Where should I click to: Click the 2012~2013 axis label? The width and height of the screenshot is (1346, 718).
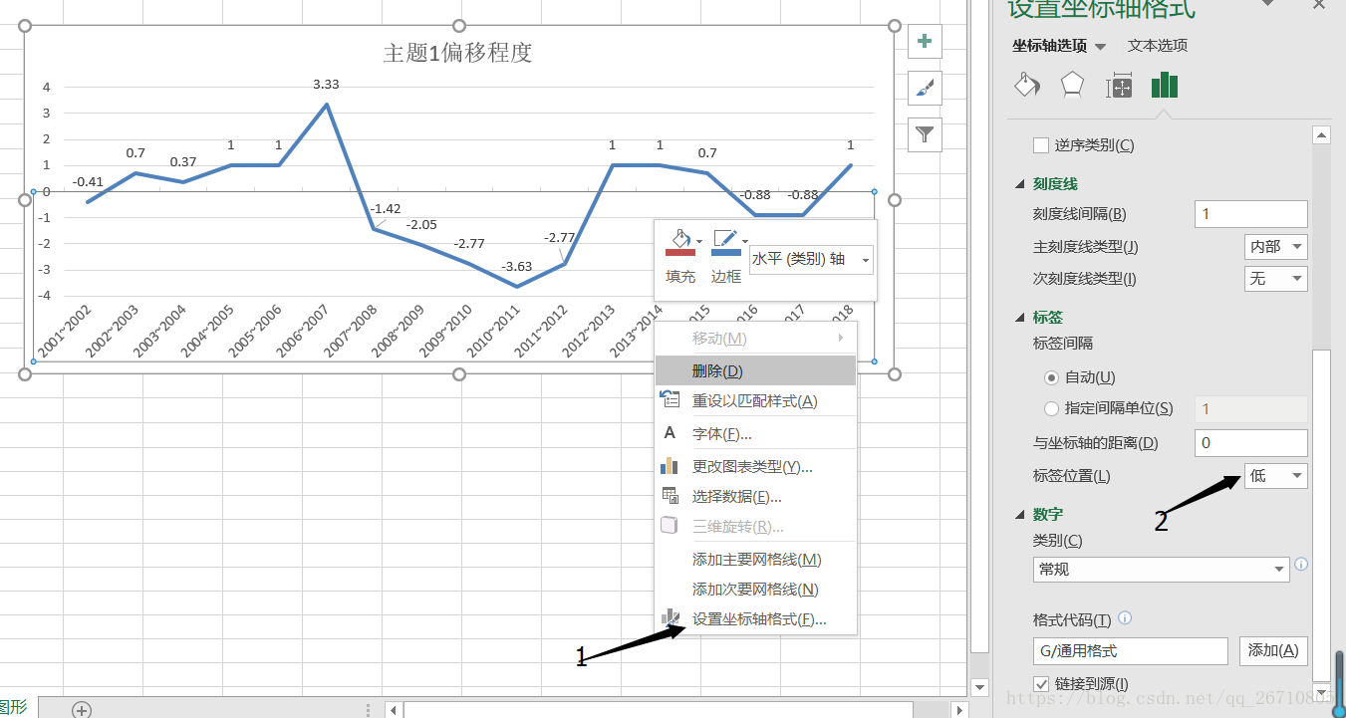pyautogui.click(x=588, y=332)
